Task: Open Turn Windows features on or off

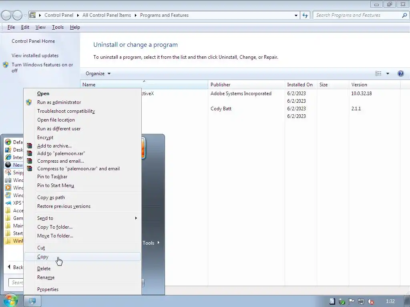Action: coord(42,68)
